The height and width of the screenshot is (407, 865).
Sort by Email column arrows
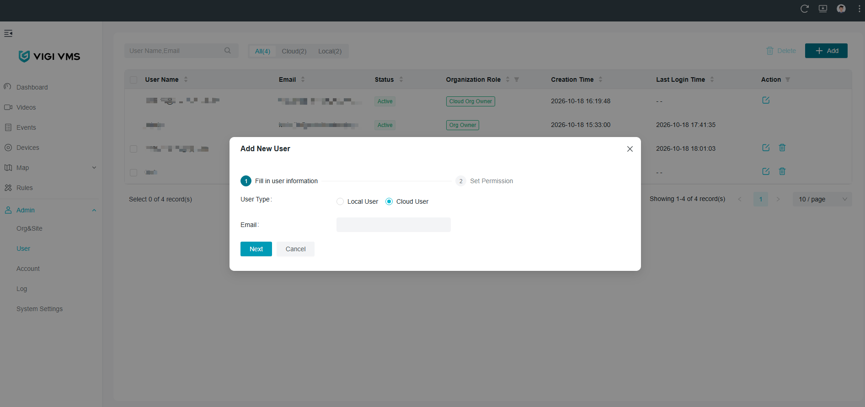click(x=303, y=79)
